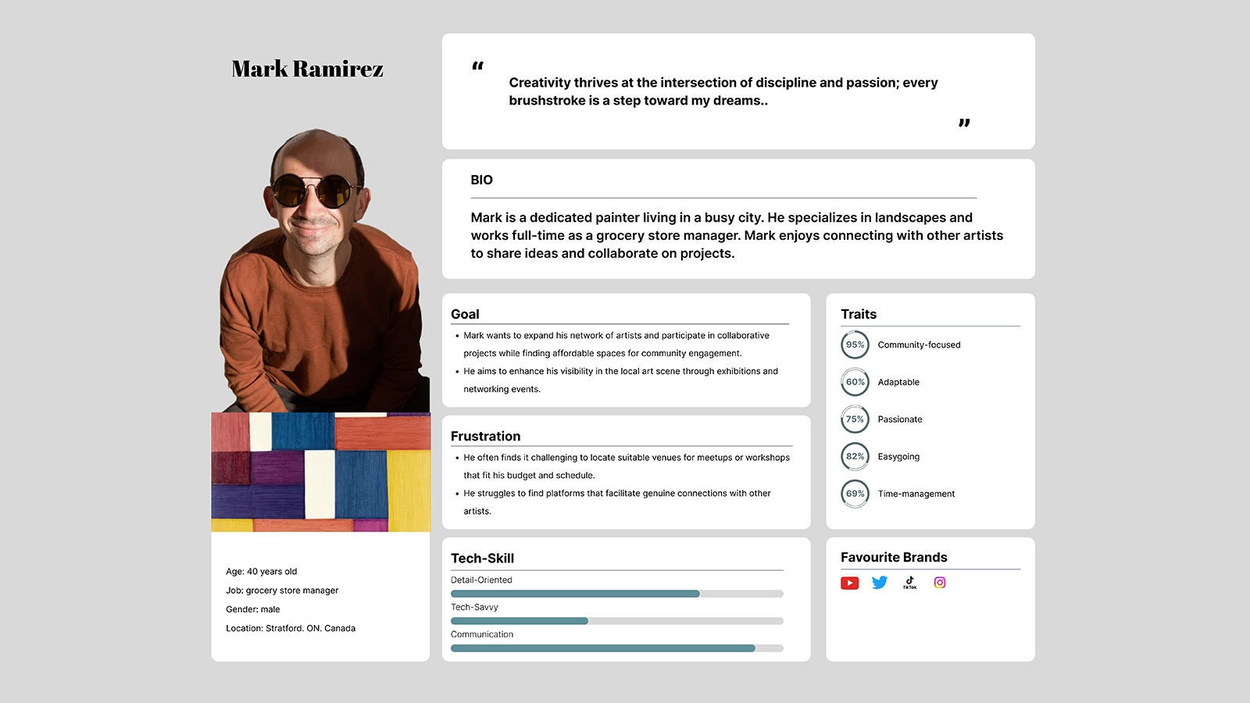The width and height of the screenshot is (1250, 703).
Task: Click the Twitter bird icon
Action: pos(880,583)
